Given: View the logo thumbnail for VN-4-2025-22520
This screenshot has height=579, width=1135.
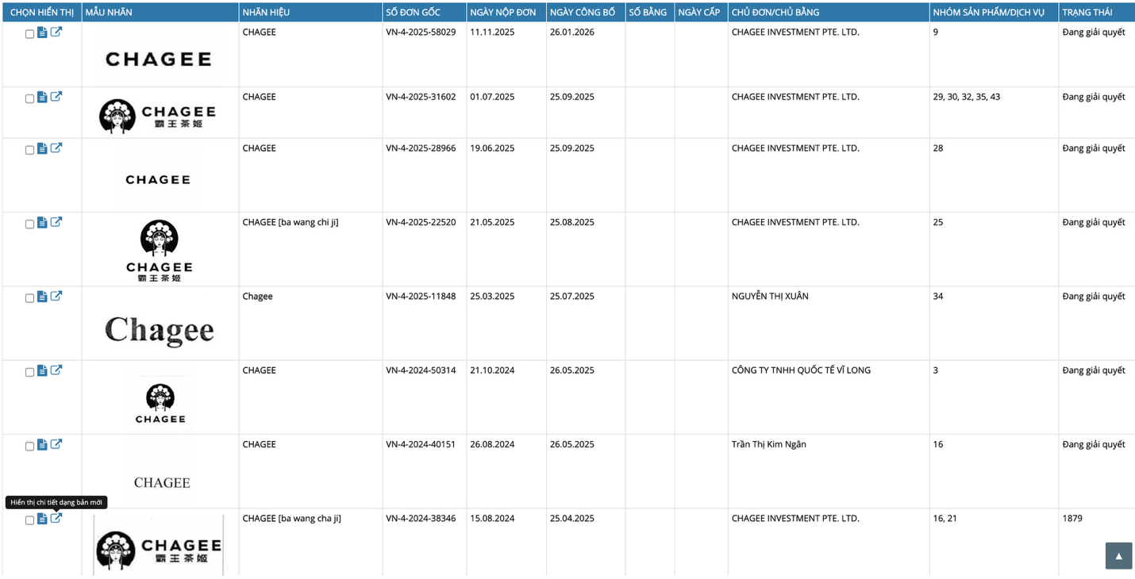Looking at the screenshot, I should [159, 251].
